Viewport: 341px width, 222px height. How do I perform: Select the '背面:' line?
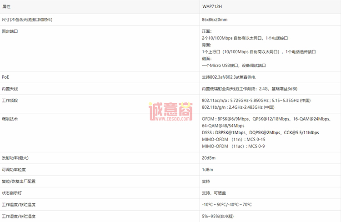pyautogui.click(x=206, y=45)
